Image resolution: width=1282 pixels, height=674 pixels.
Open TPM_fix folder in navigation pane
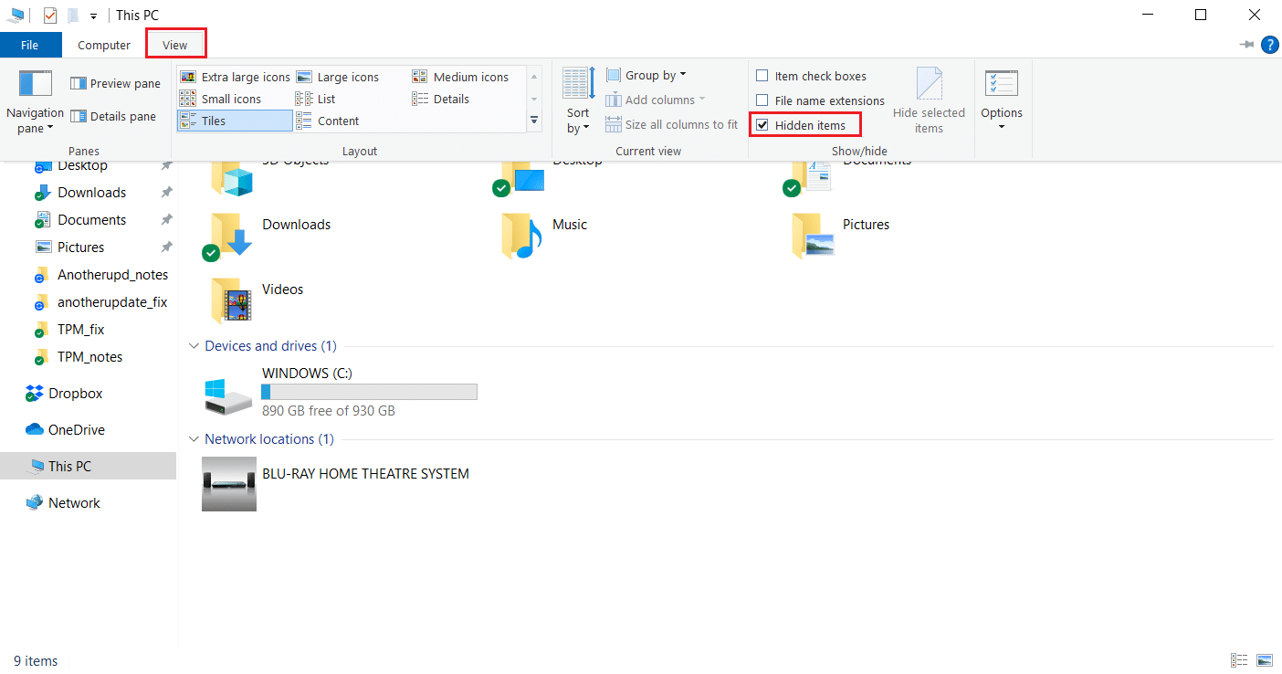click(80, 330)
